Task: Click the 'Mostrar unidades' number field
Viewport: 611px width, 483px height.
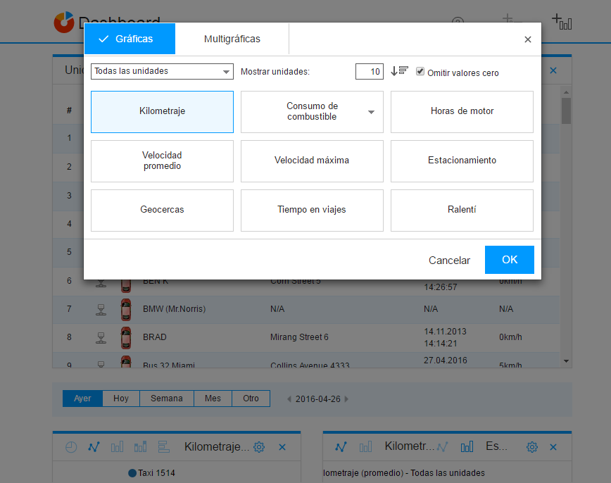Action: pos(369,71)
